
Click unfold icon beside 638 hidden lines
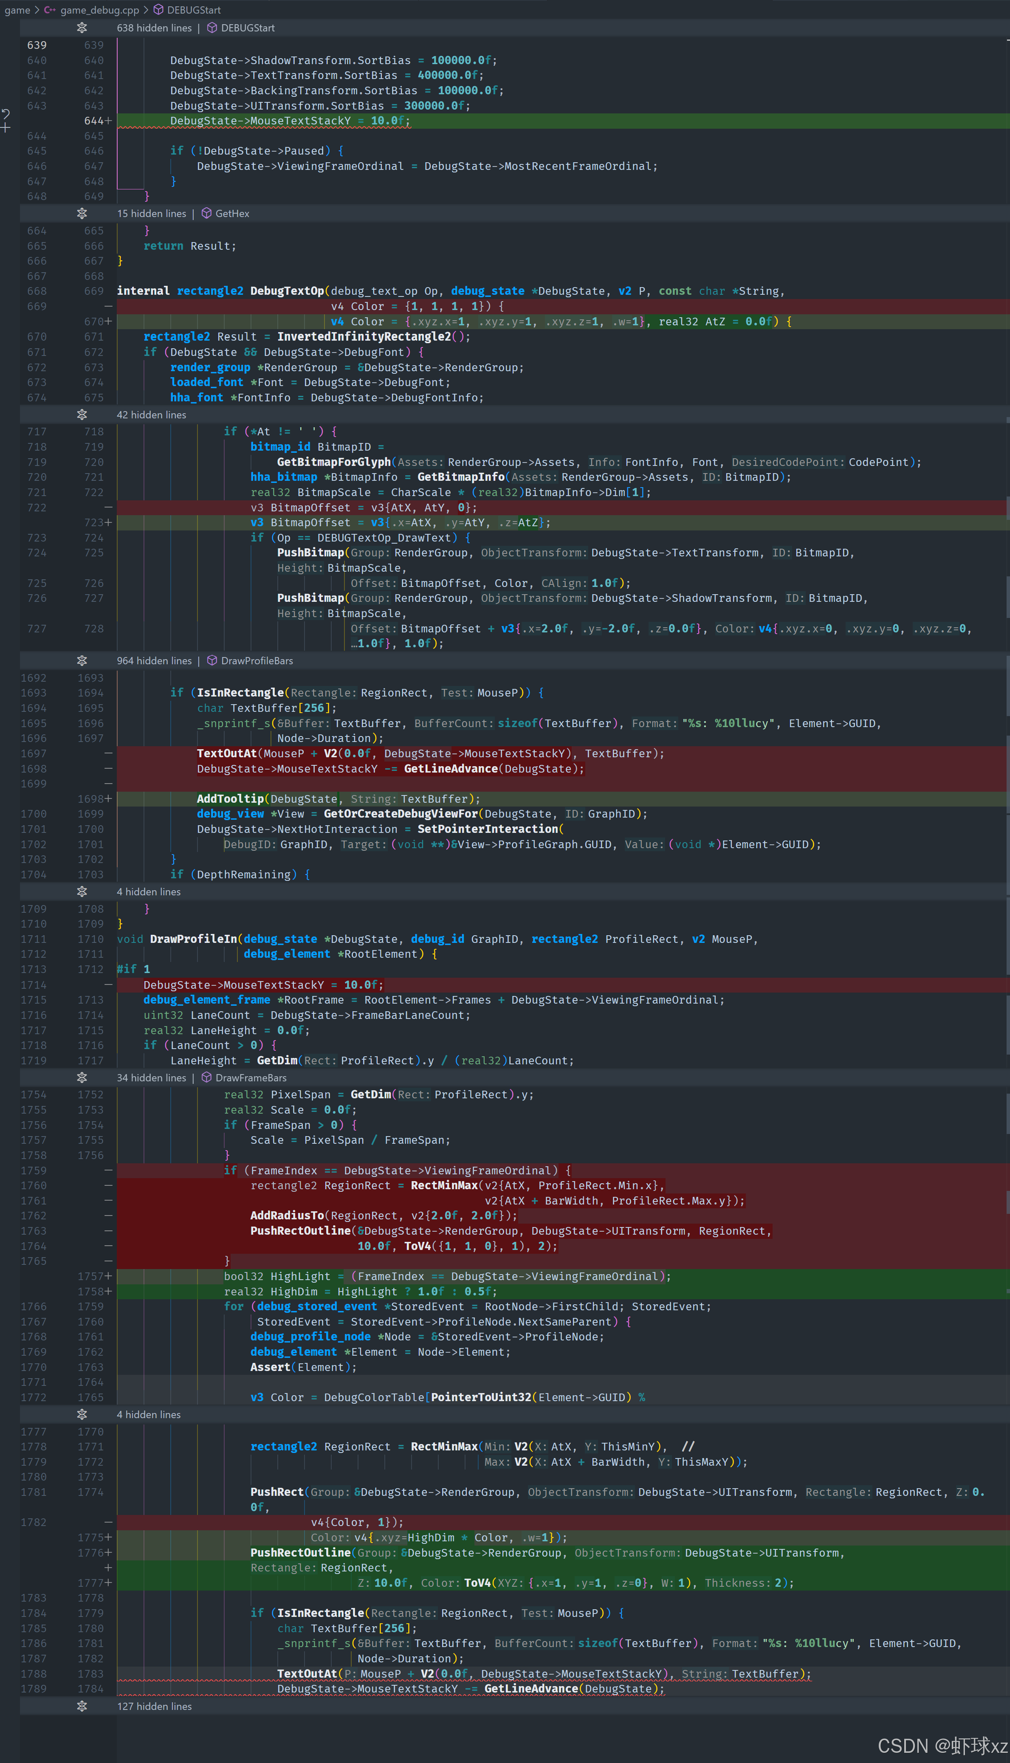click(x=82, y=28)
